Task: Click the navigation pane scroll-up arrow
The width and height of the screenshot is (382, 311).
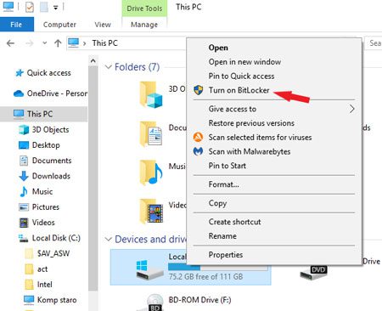Action: click(x=93, y=60)
